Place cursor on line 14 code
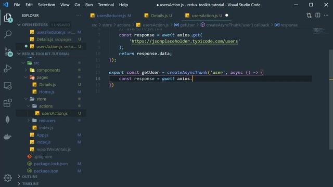This screenshot has height=187, width=333. click(156, 78)
